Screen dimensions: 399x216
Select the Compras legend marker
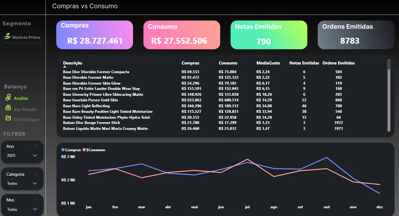63,150
